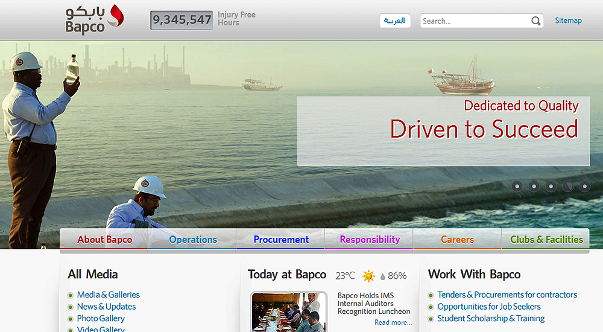Open the luncheon news thumbnail

[289, 312]
